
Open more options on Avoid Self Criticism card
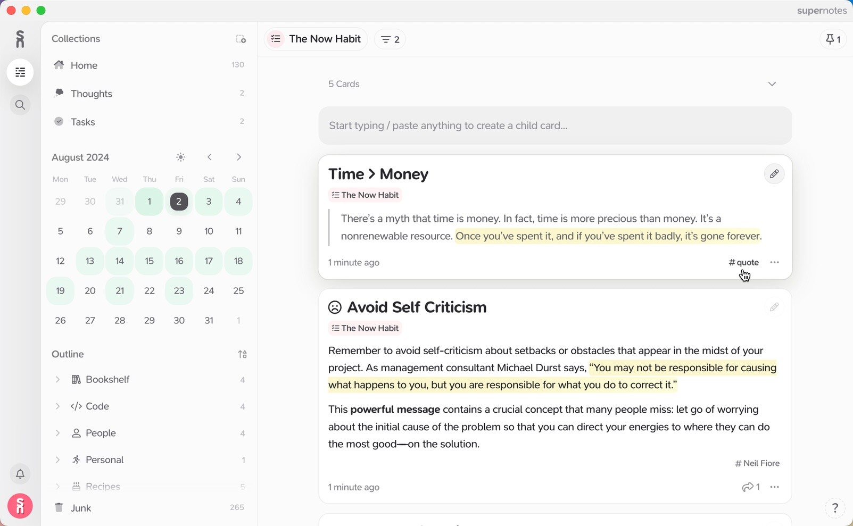point(774,487)
